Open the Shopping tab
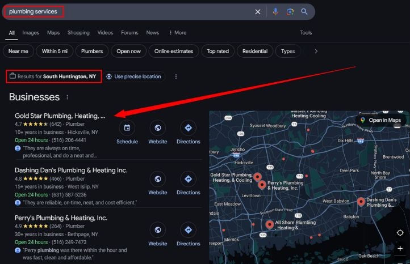The width and height of the screenshot is (410, 264). coord(78,33)
